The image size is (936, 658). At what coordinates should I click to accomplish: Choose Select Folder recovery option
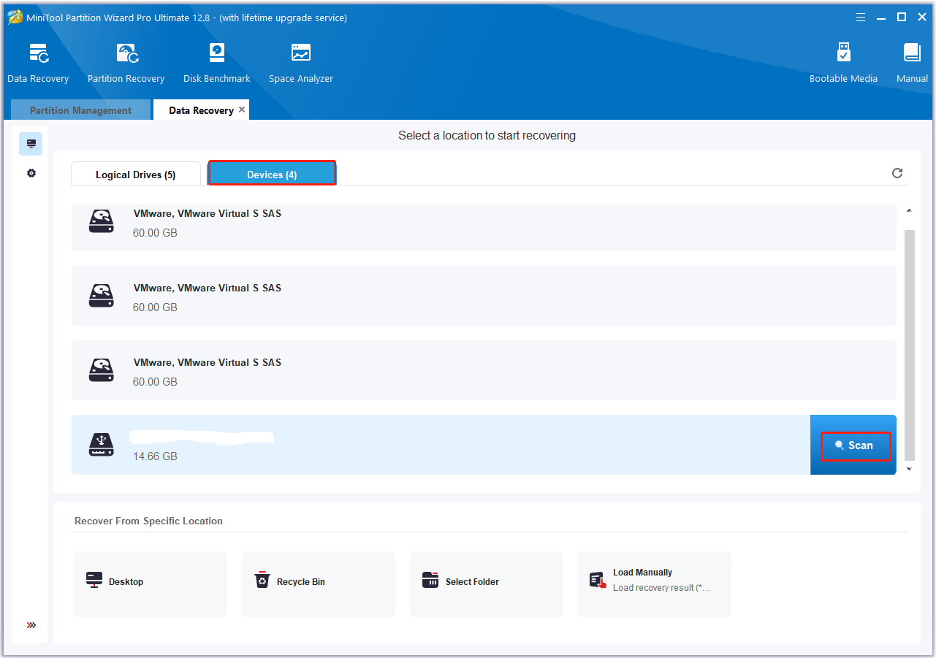[x=487, y=584]
